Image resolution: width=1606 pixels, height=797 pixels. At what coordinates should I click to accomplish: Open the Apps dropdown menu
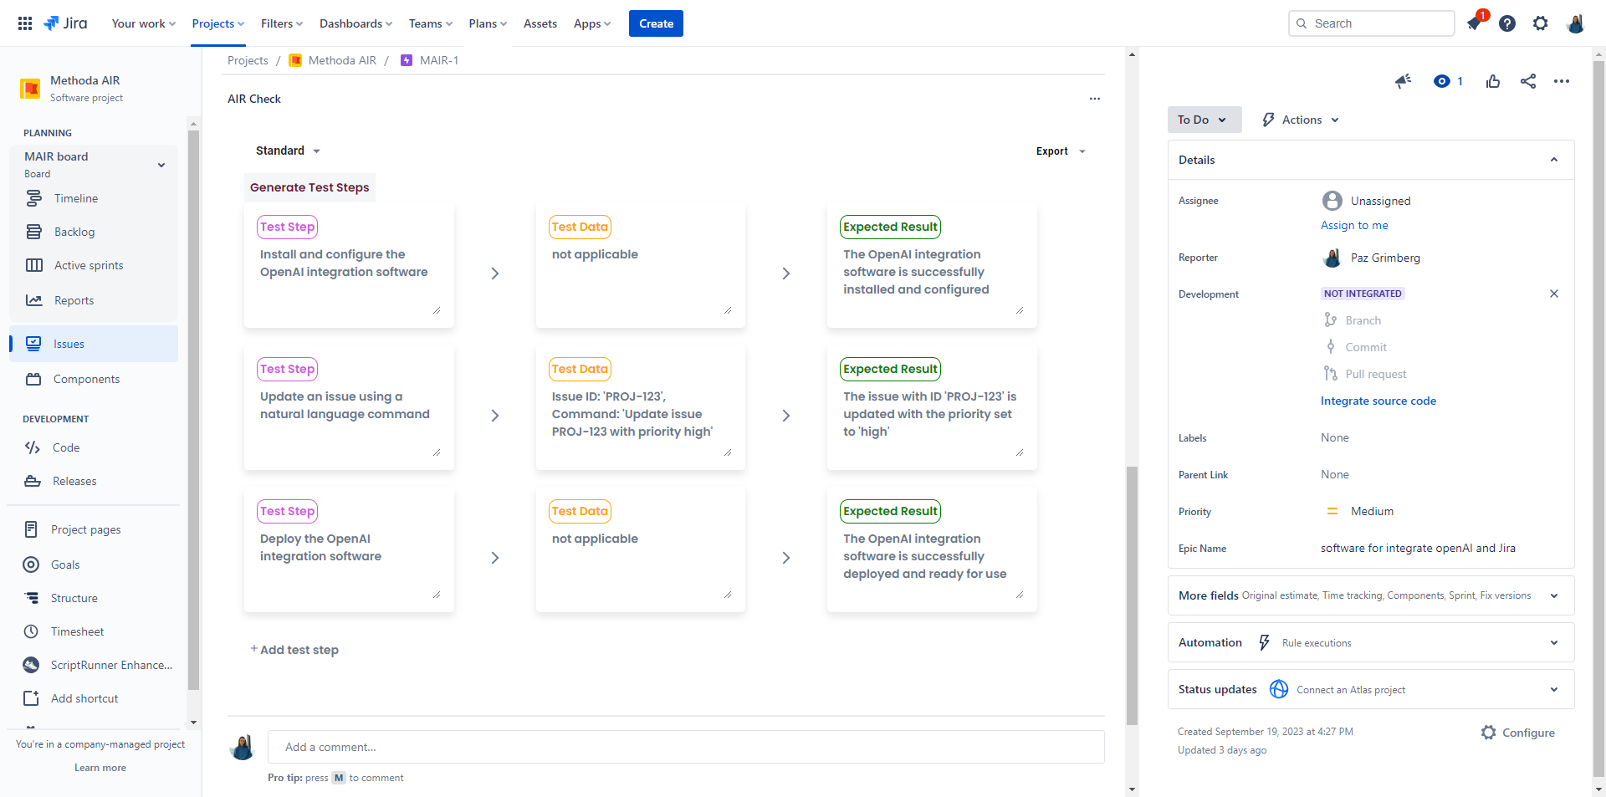pyautogui.click(x=592, y=23)
